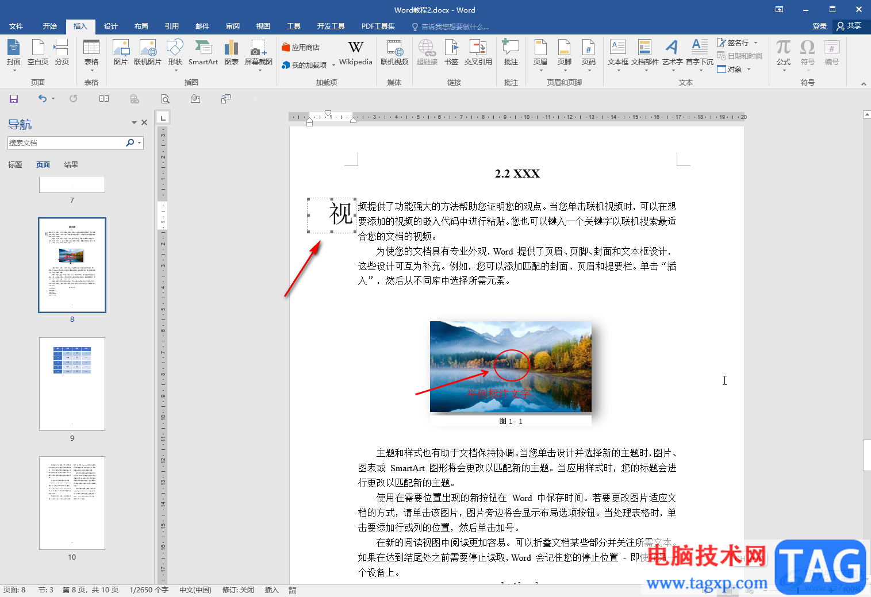Image resolution: width=871 pixels, height=597 pixels.
Task: Click the language 中文(中国) in status bar
Action: 195,590
